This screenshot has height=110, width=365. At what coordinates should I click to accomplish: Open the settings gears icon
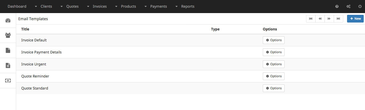pos(348,6)
